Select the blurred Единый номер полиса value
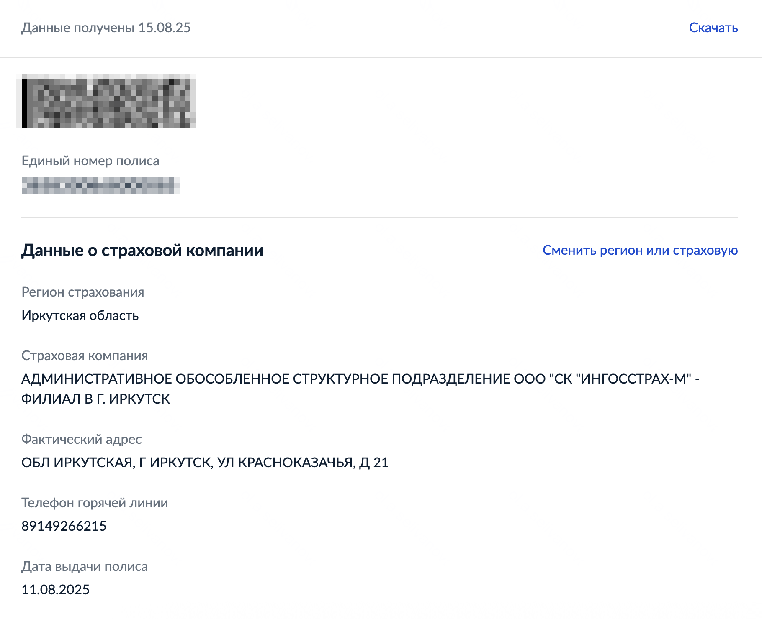This screenshot has height=619, width=762. click(x=100, y=186)
